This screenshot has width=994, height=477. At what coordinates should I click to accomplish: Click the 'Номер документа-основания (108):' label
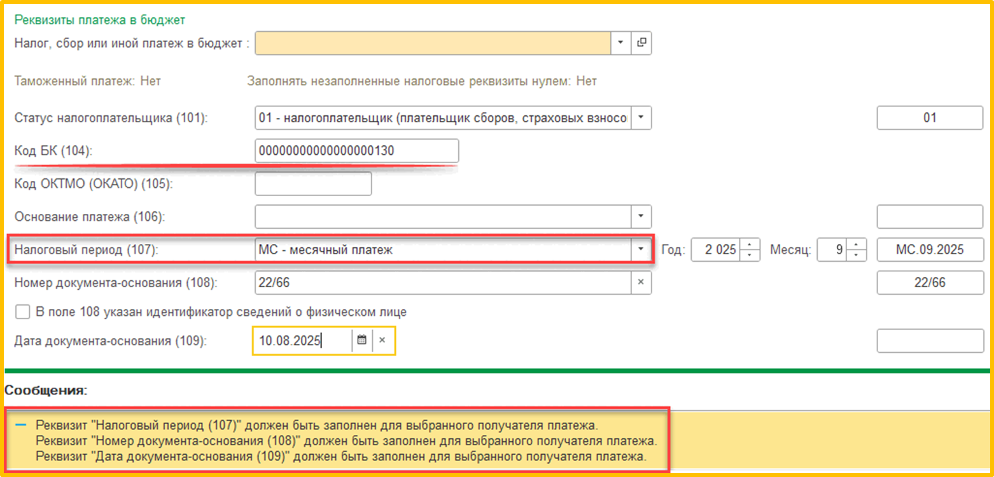[116, 283]
